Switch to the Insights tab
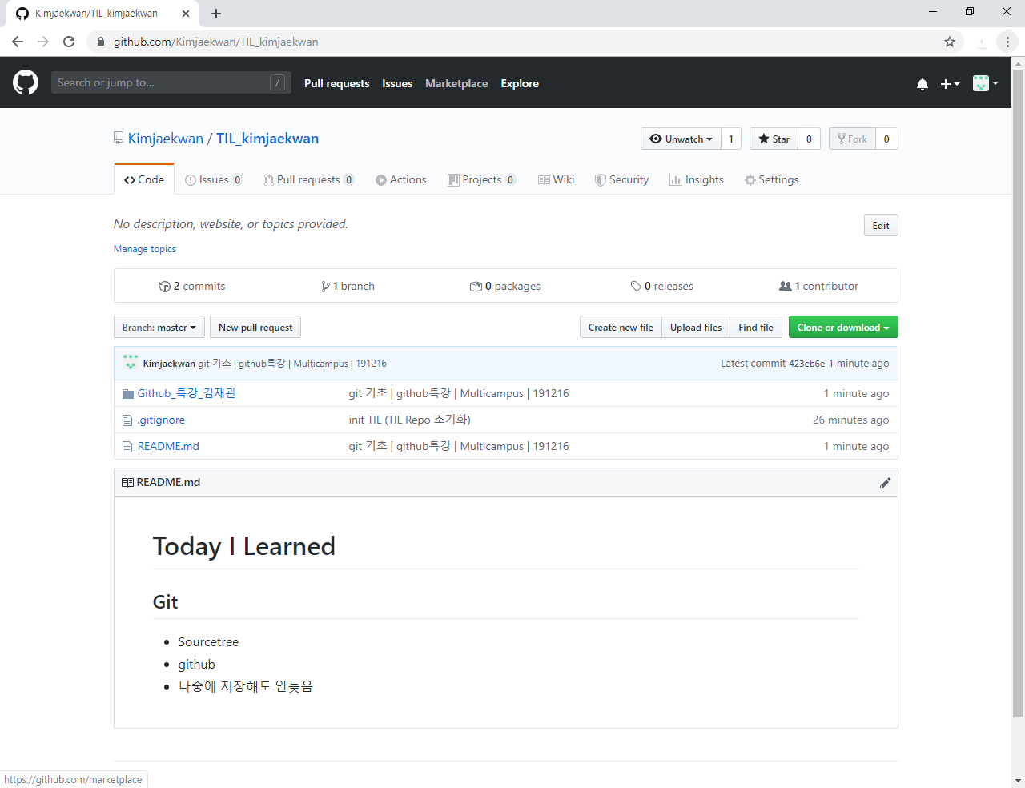Image resolution: width=1025 pixels, height=788 pixels. (696, 179)
